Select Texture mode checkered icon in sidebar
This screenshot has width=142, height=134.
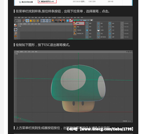[16, 33]
